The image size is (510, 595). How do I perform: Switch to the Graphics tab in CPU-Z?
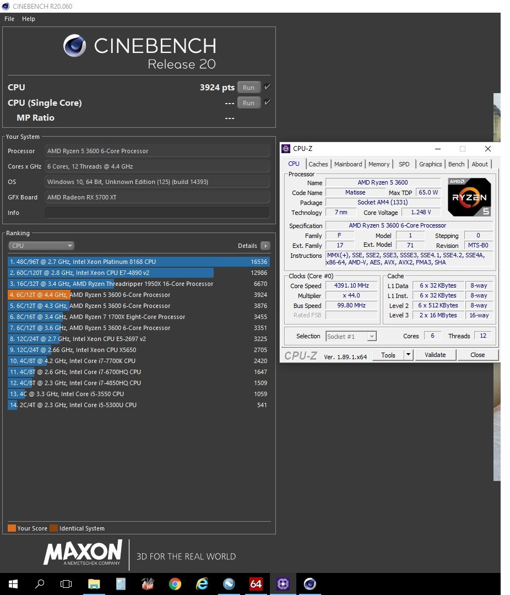(x=430, y=164)
